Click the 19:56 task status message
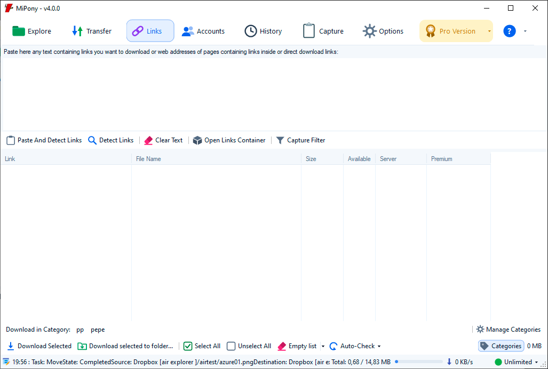This screenshot has width=548, height=369. (x=171, y=362)
